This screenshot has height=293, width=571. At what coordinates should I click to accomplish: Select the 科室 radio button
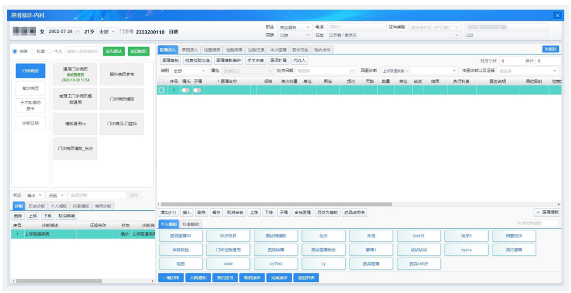pyautogui.click(x=32, y=51)
